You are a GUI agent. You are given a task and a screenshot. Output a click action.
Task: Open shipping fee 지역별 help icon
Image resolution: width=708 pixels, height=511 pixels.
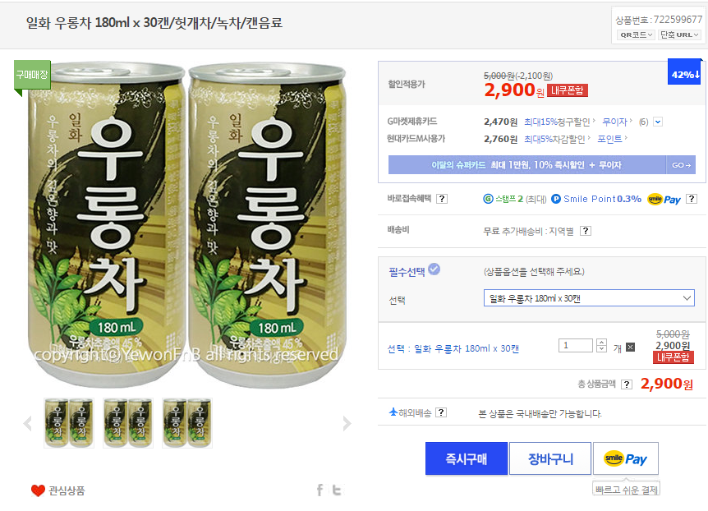[586, 231]
